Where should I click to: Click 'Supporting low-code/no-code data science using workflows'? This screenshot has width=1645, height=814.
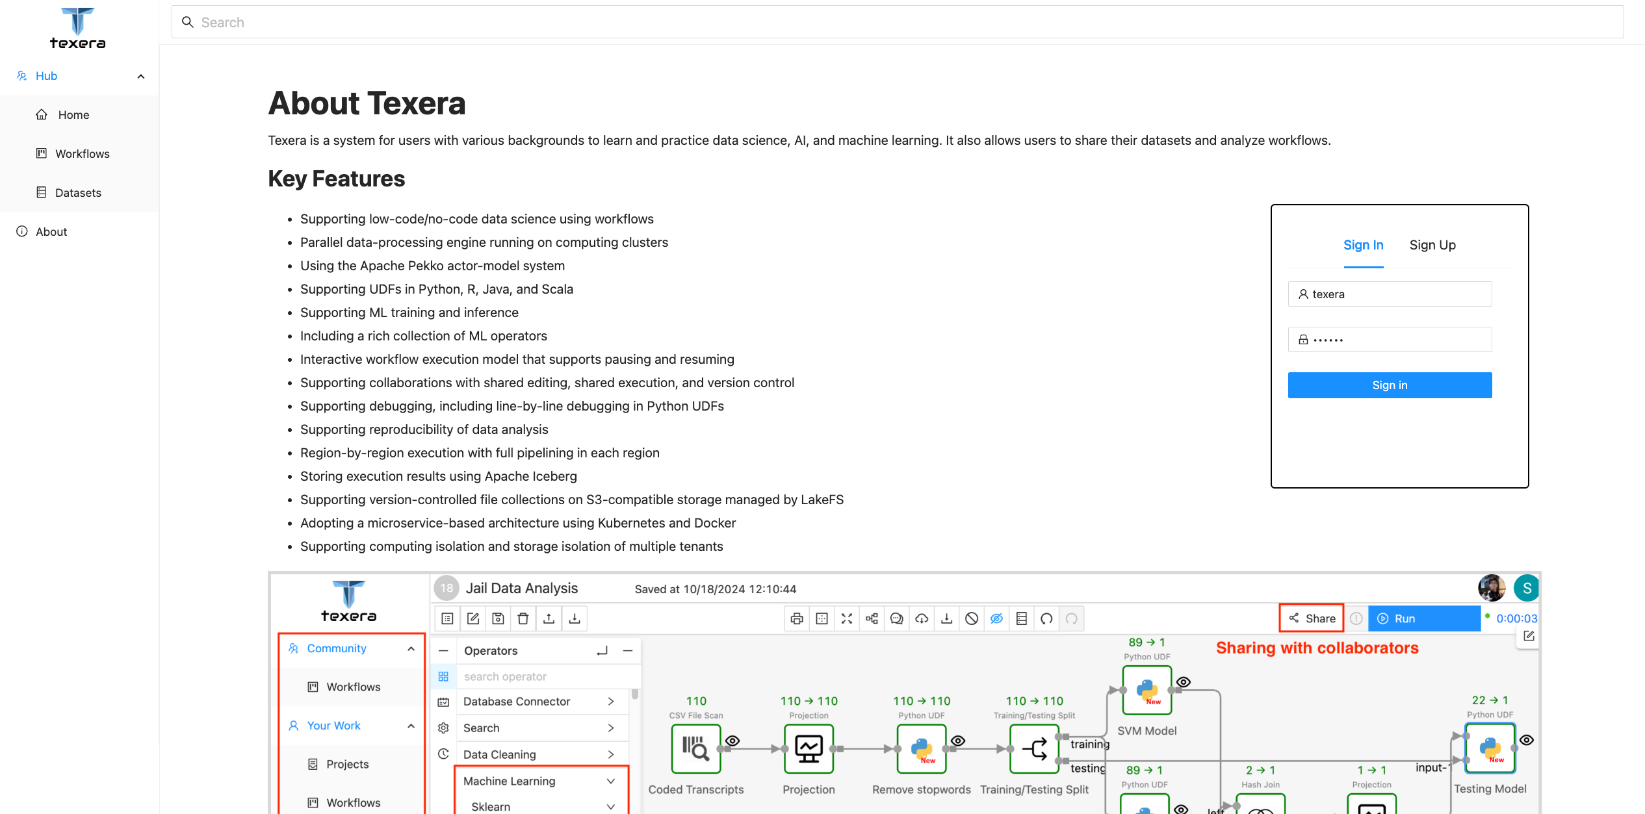click(476, 219)
